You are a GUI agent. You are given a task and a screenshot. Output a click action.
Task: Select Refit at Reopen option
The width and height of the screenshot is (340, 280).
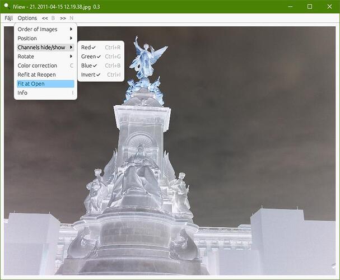(45, 75)
